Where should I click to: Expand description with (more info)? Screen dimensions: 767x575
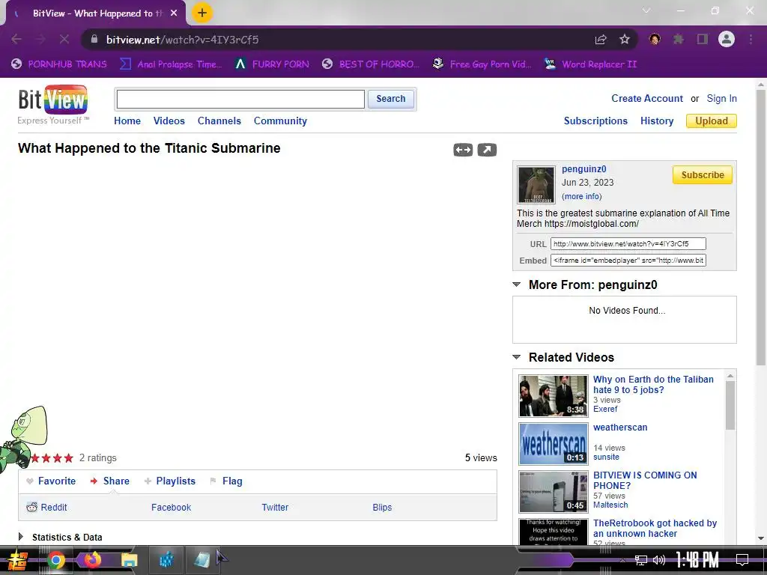(x=581, y=196)
